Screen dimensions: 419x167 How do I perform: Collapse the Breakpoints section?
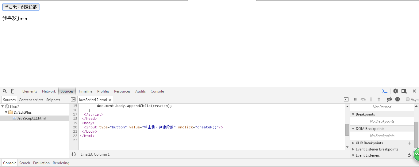[353, 114]
